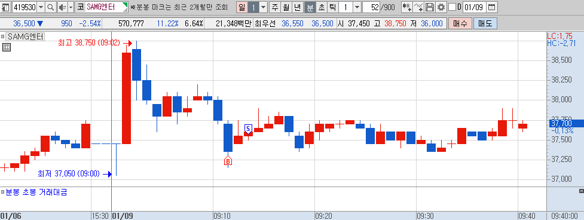
Task: Switch to the 주 weekly chart tab
Action: [275, 7]
